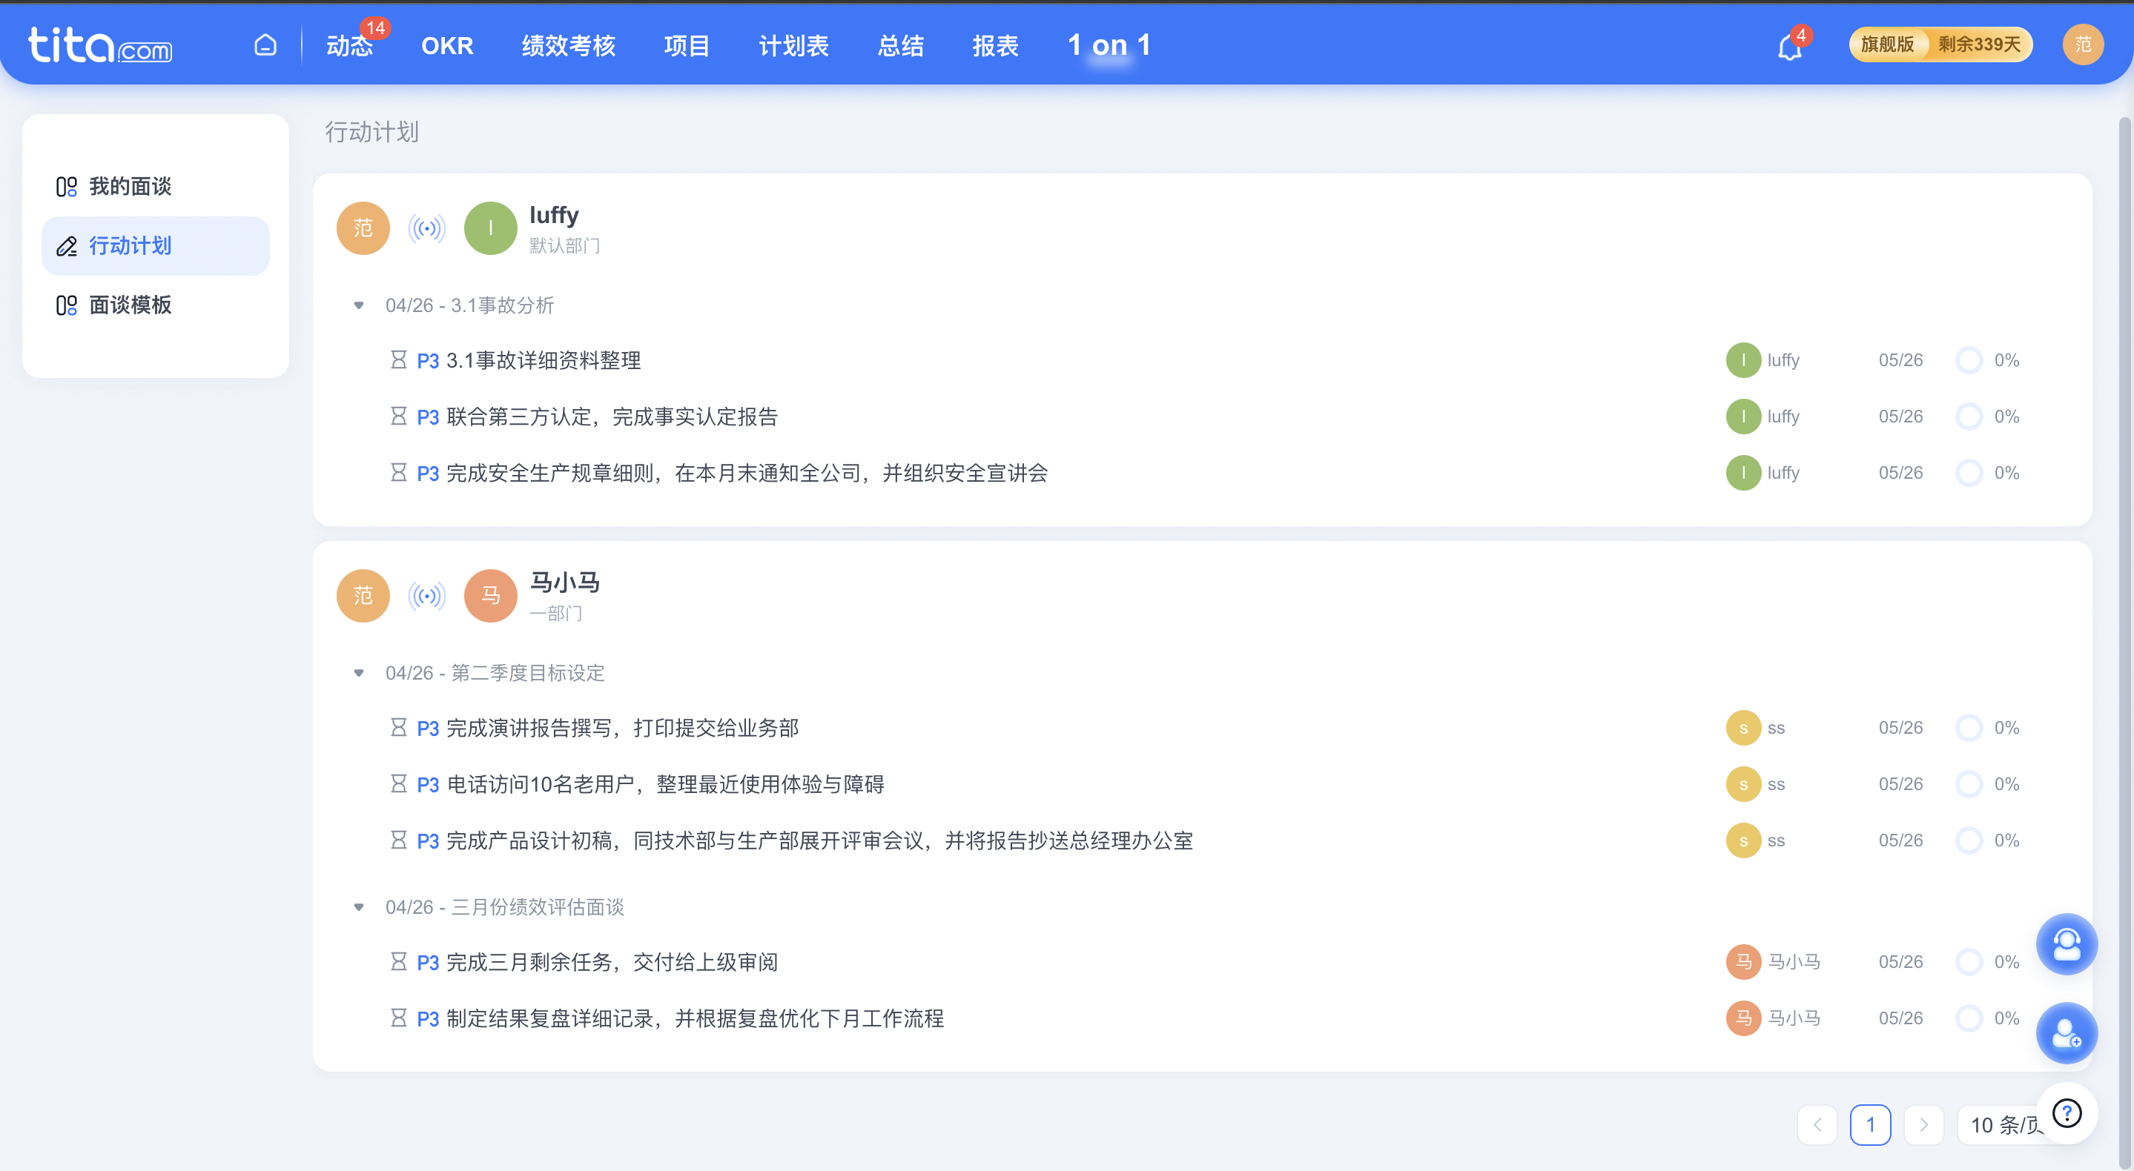Open 动态 in the top navigation
Image resolution: width=2134 pixels, height=1171 pixels.
(x=349, y=45)
